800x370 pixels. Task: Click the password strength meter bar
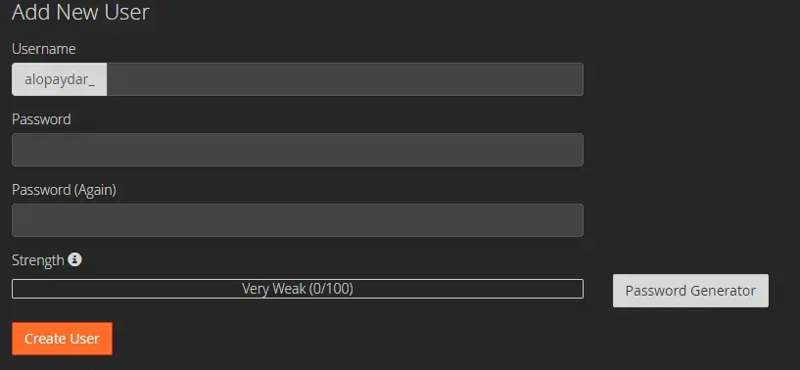pos(298,289)
